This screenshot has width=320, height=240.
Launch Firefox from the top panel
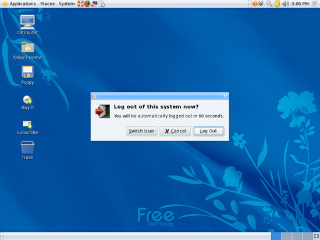87,3
